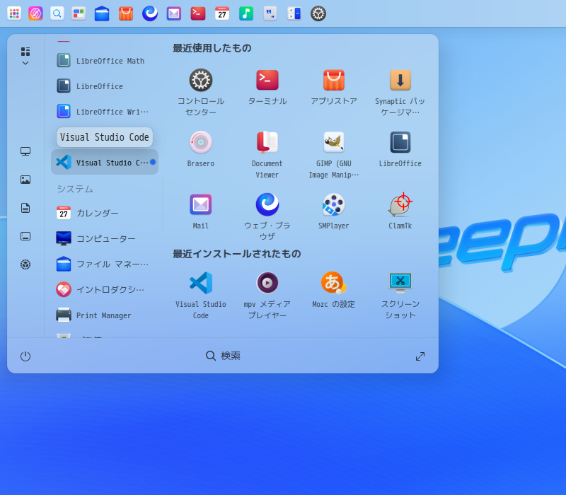Open Mozc settings app

(333, 283)
